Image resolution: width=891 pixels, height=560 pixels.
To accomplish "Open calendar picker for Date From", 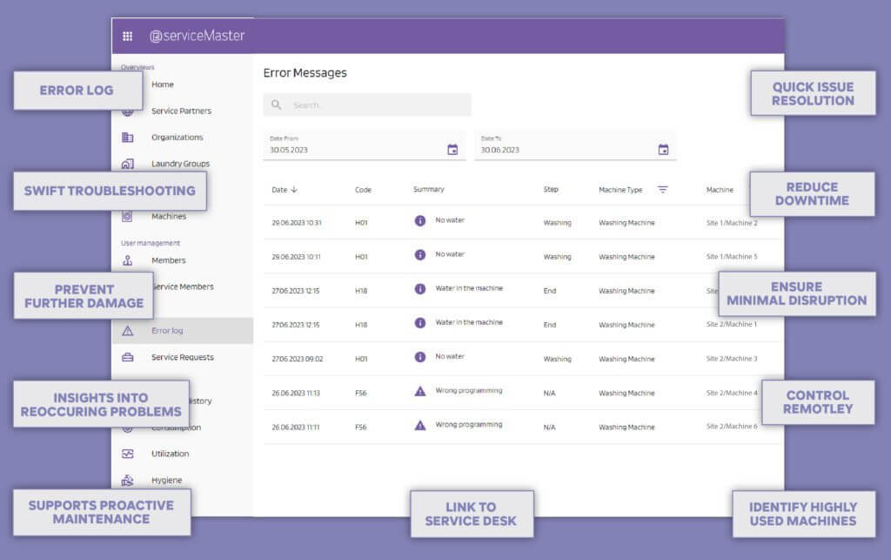I will (452, 150).
